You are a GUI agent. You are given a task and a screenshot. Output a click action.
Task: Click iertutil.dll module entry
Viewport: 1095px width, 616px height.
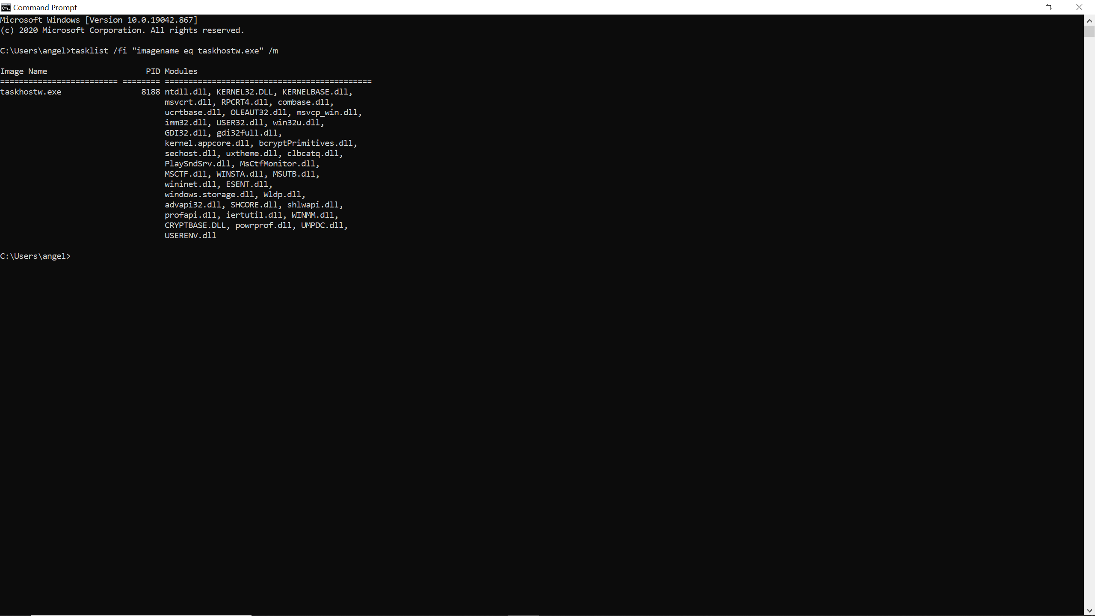[x=254, y=215]
